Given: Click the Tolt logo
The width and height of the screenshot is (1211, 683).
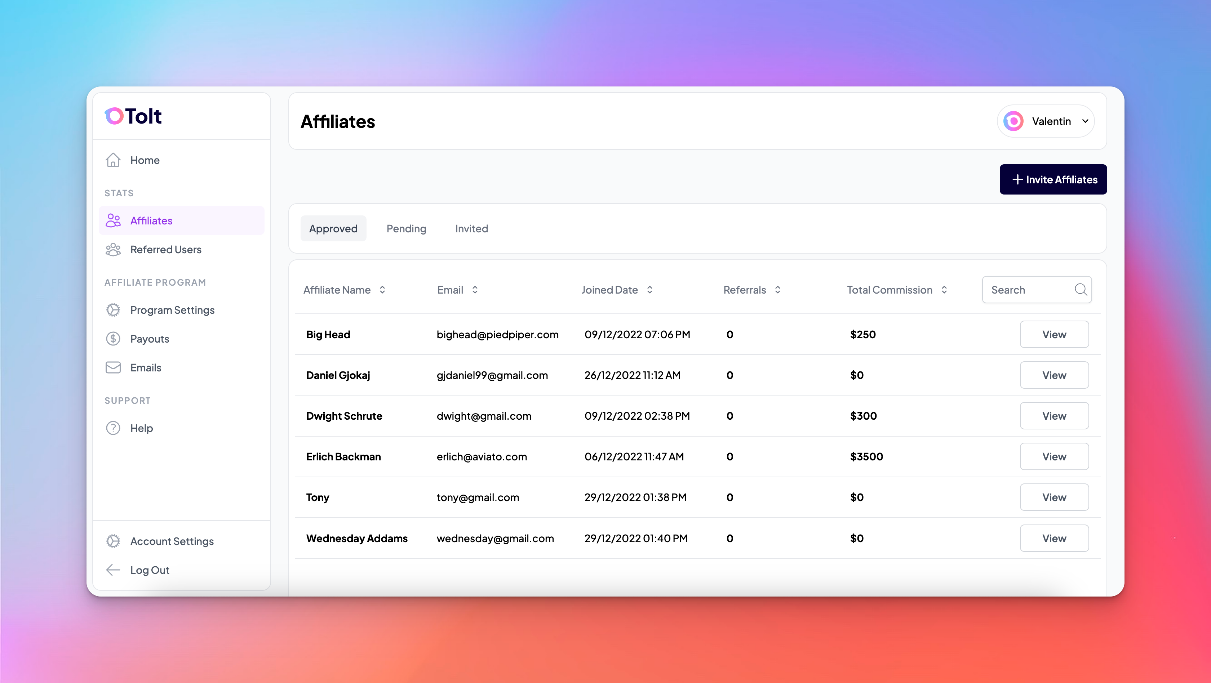Looking at the screenshot, I should (x=133, y=116).
